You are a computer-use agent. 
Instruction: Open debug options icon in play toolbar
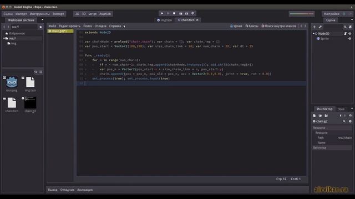tap(192, 13)
